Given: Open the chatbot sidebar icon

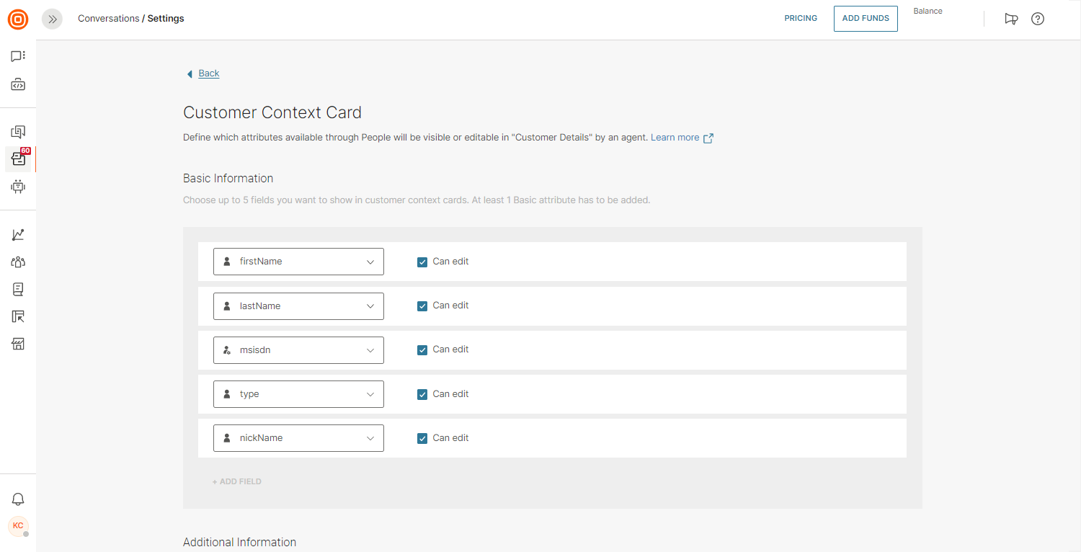Looking at the screenshot, I should coord(18,187).
